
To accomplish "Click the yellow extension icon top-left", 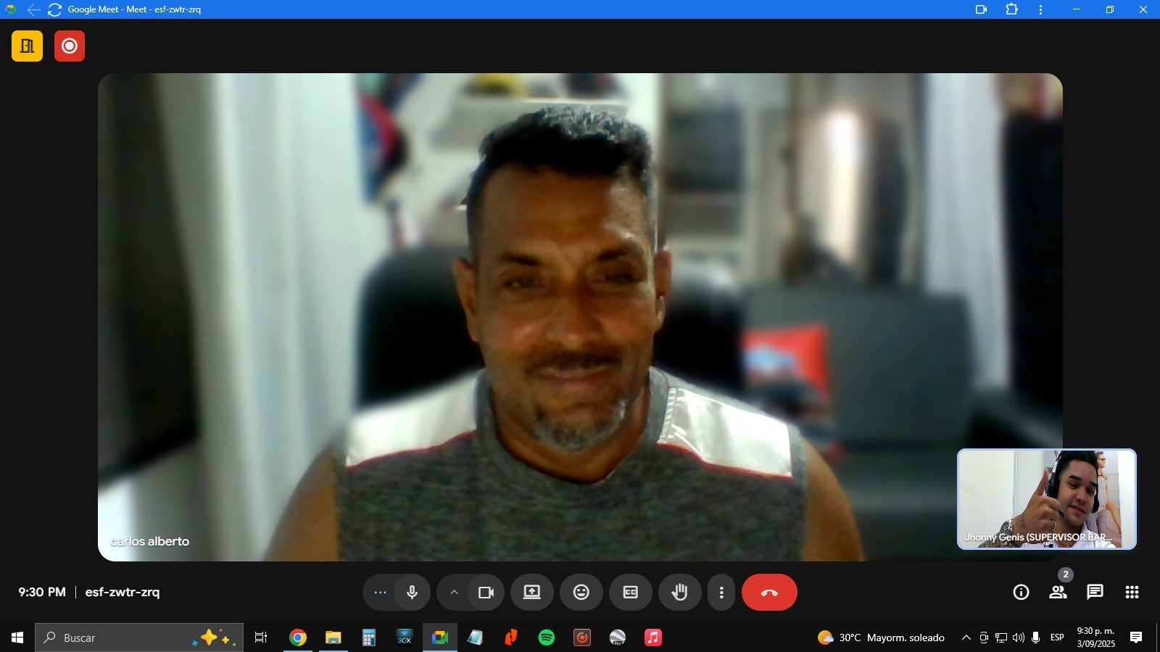I will click(28, 46).
